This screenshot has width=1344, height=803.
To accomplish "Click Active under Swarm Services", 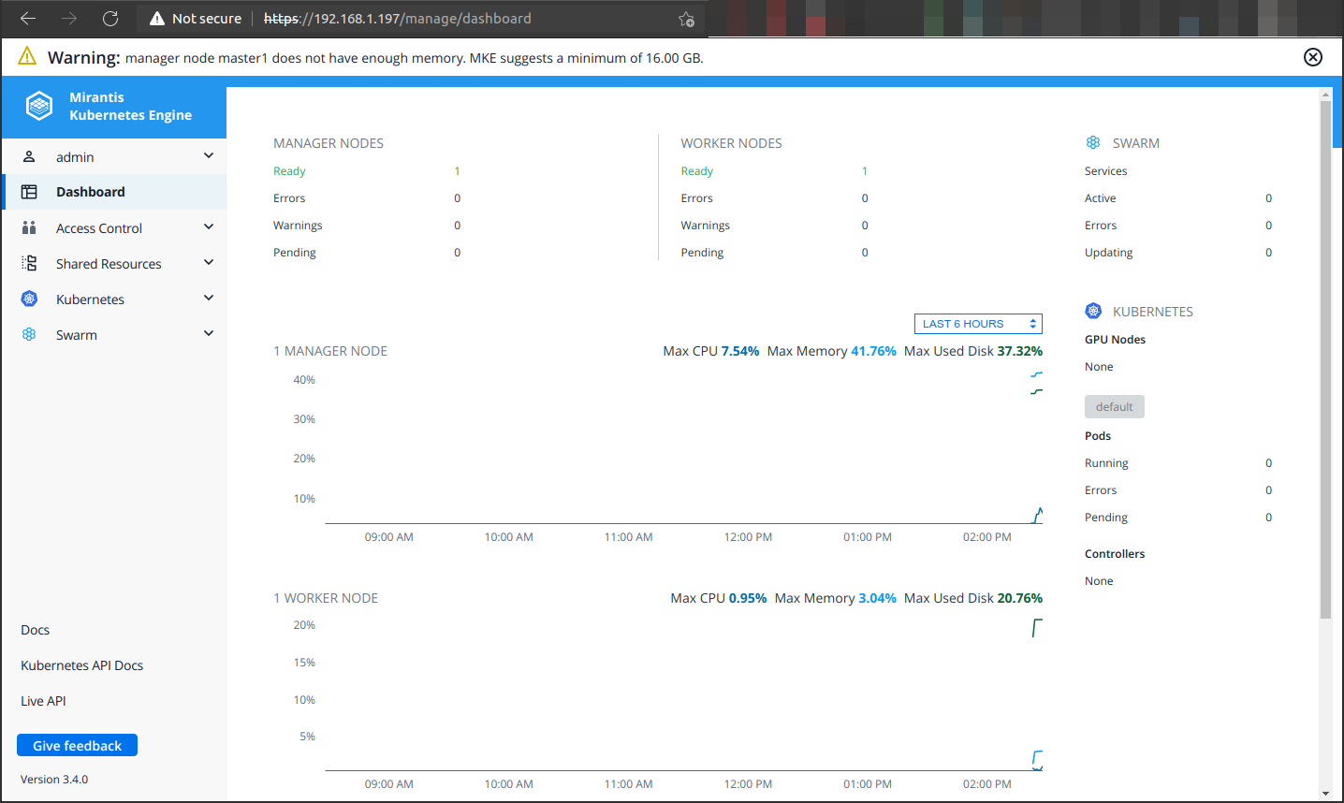I will point(1101,198).
